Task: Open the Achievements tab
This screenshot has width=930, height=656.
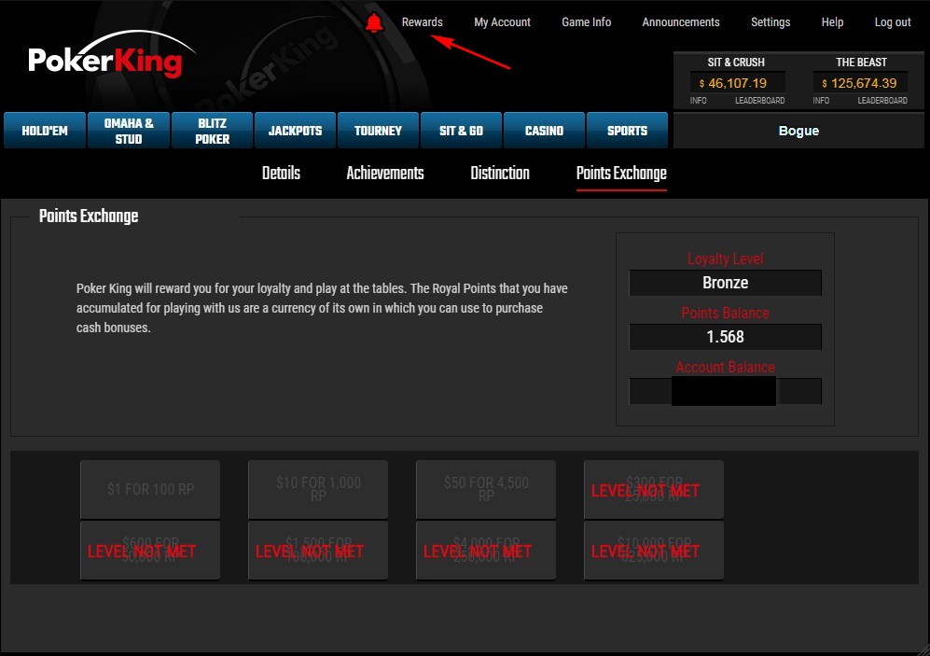Action: (384, 173)
